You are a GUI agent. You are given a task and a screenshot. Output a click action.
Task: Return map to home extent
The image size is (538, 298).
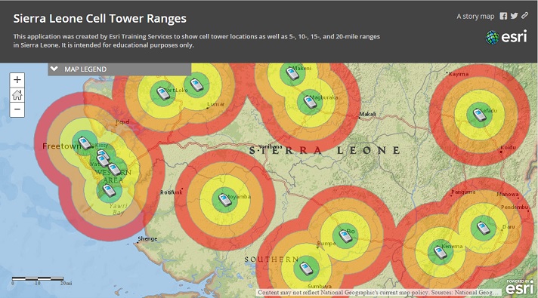[x=17, y=95]
